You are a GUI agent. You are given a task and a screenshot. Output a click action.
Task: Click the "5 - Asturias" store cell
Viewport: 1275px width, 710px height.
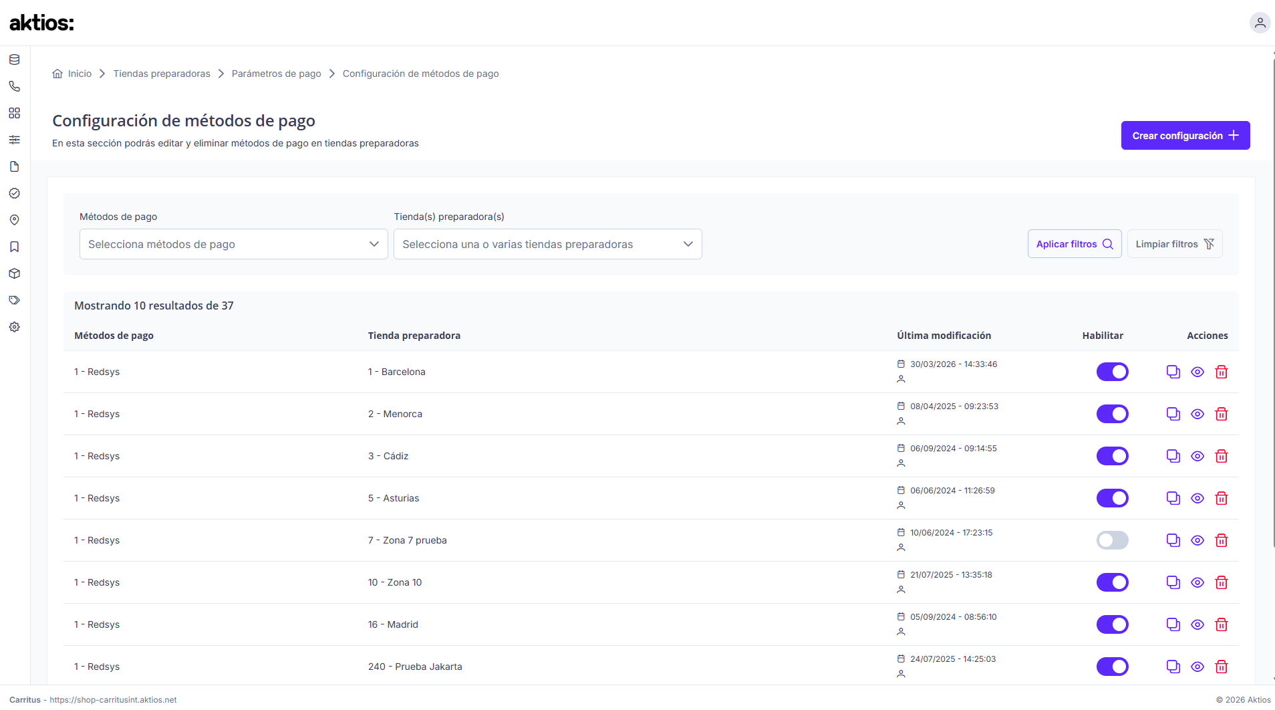click(394, 498)
